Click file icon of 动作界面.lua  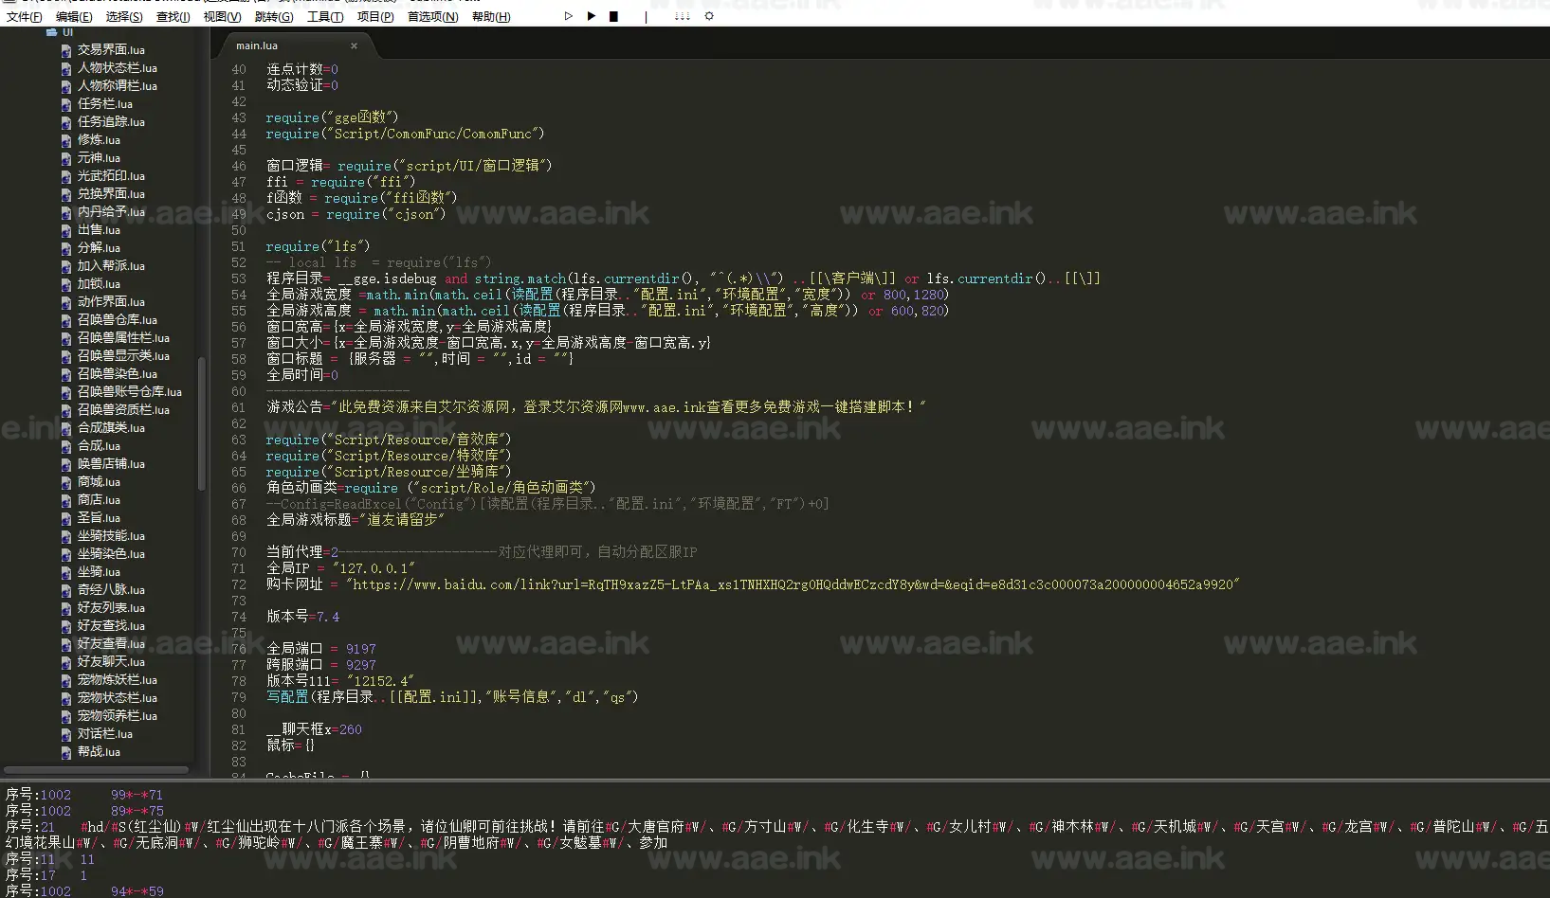[x=66, y=302]
